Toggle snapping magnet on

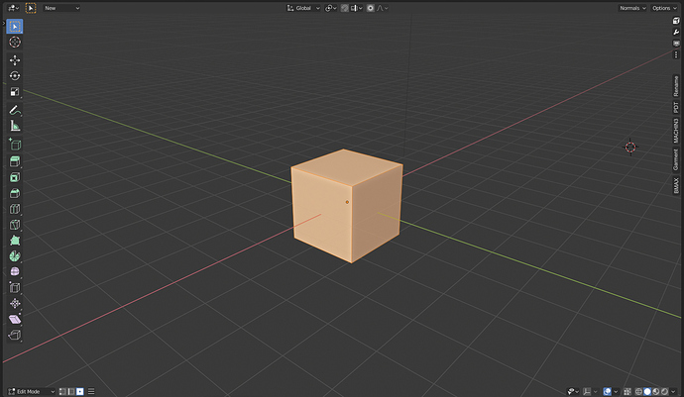[x=345, y=8]
